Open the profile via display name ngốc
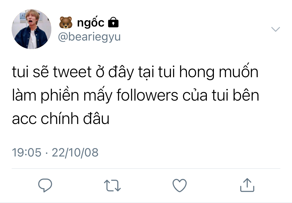Viewport: 292px width, 203px height. 91,23
